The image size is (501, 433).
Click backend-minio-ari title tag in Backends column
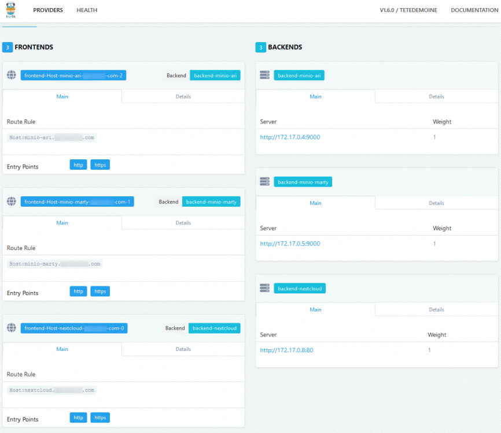(x=299, y=76)
